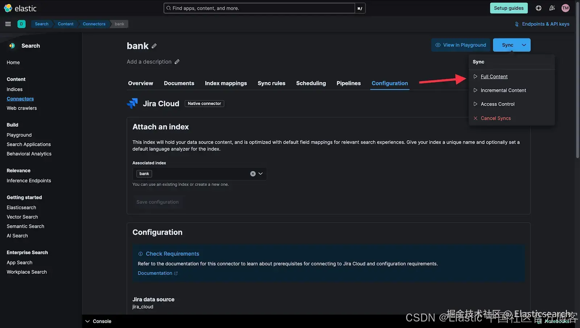Open the hamburger navigation menu
This screenshot has width=580, height=328.
point(8,24)
